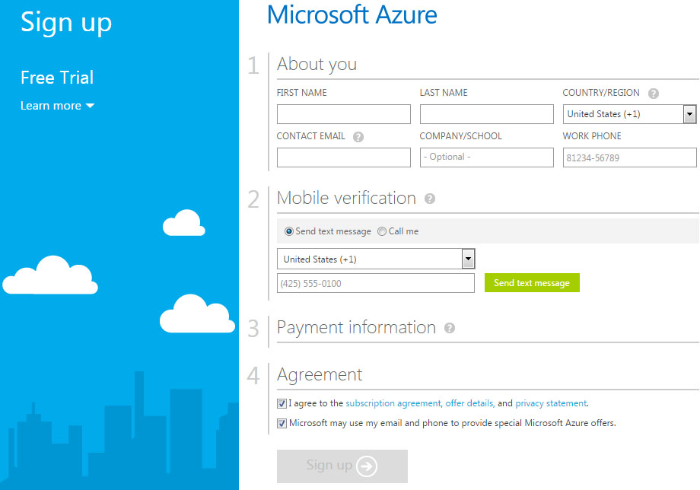This screenshot has width=700, height=490.
Task: Open the subscription agreement link
Action: click(393, 403)
